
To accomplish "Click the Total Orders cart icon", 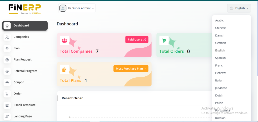I will click(x=164, y=41).
